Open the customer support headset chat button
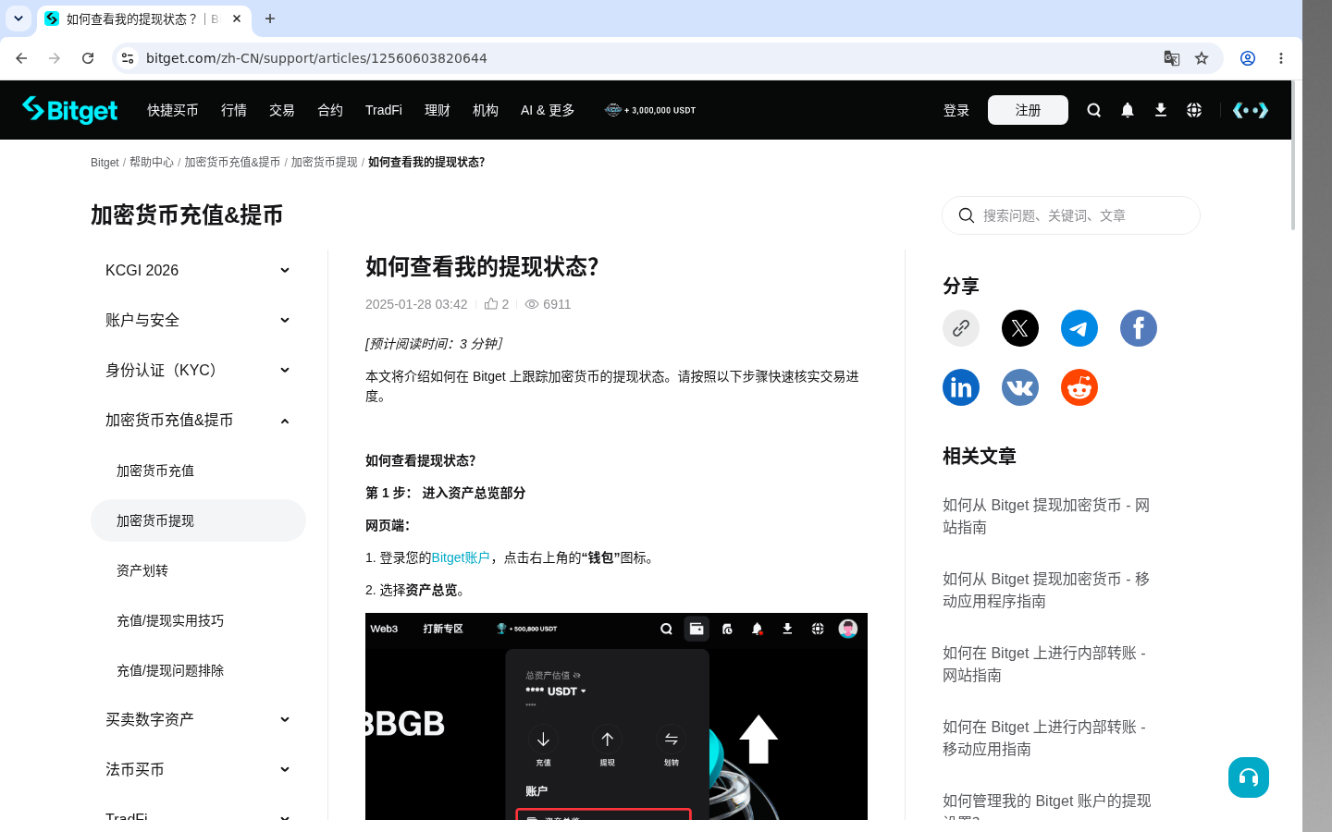Screen dimensions: 1332x832 tap(1248, 777)
